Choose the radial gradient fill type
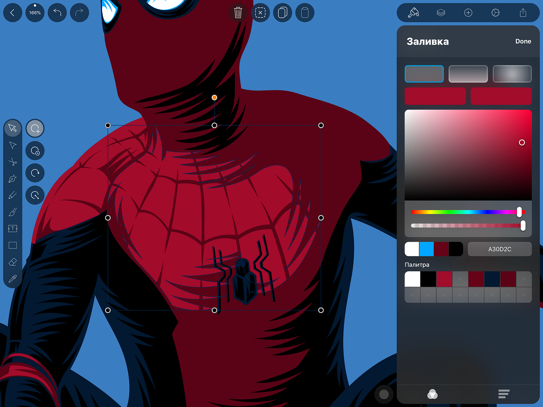Screen dimensions: 543x407 512,74
